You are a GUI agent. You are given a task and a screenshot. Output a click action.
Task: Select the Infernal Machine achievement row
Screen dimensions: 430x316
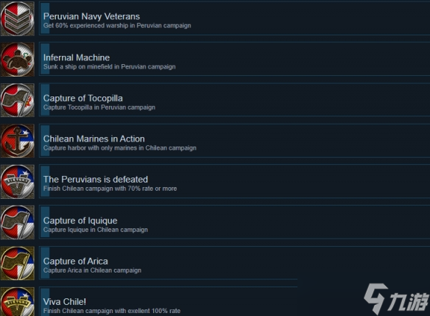pyautogui.click(x=234, y=59)
